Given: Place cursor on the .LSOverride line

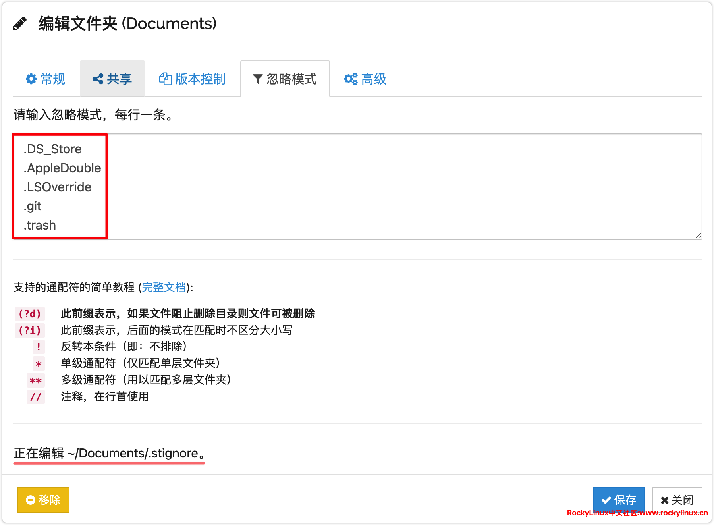Looking at the screenshot, I should (x=58, y=187).
